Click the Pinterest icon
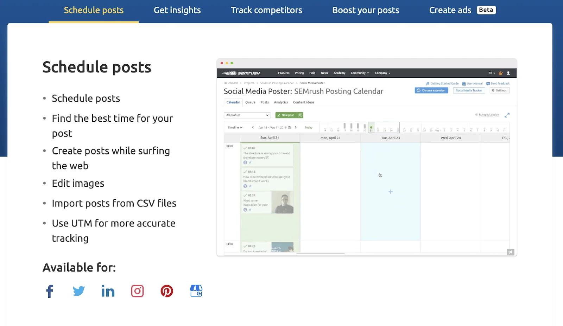 click(167, 291)
